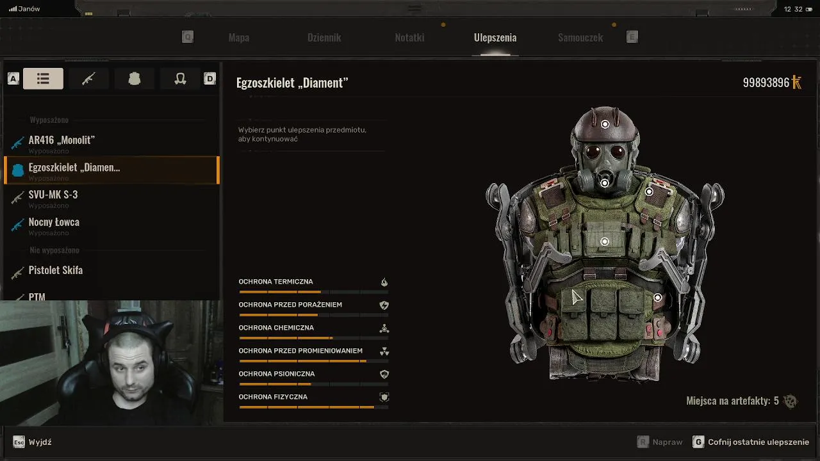Click the Q previous-tab key icon
This screenshot has width=820, height=461.
click(x=188, y=37)
